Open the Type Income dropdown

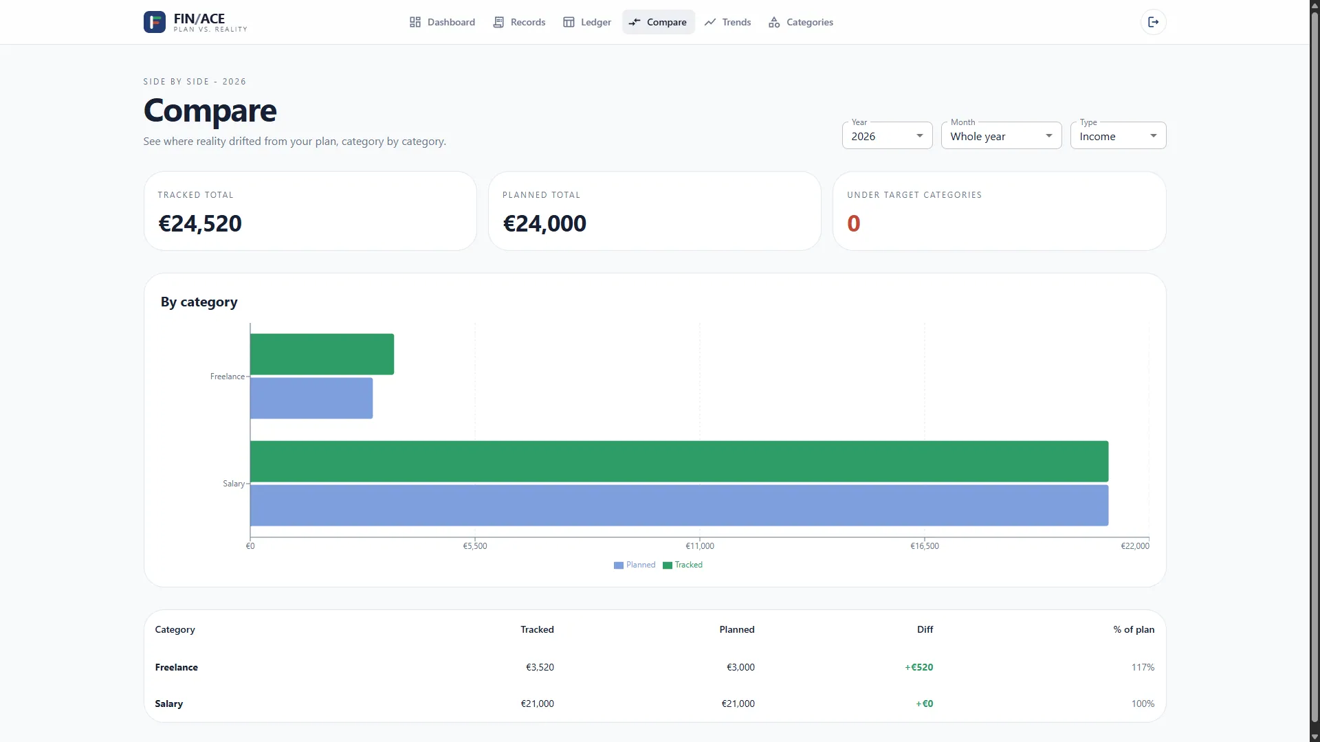(1118, 135)
